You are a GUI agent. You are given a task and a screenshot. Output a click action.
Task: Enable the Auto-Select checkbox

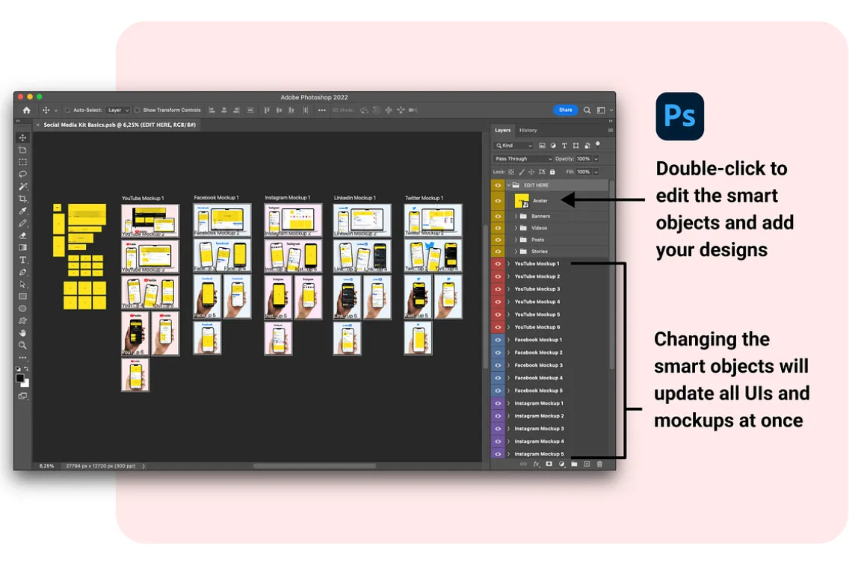point(67,110)
